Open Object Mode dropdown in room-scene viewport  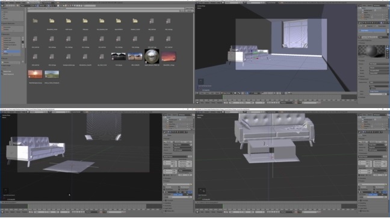tap(226, 93)
